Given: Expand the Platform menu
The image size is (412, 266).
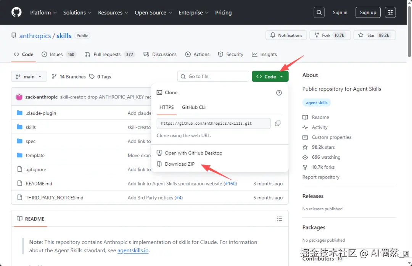Looking at the screenshot, I should tap(43, 13).
